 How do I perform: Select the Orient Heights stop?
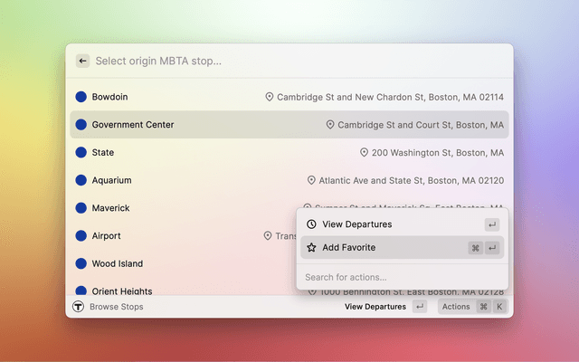click(x=122, y=291)
